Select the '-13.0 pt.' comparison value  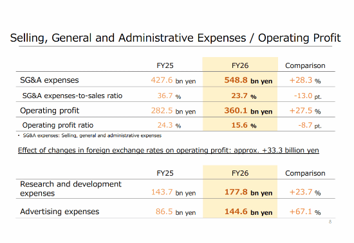coord(308,96)
